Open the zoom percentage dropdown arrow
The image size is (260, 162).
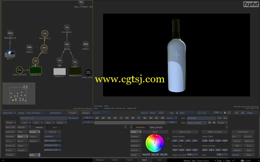(221, 113)
